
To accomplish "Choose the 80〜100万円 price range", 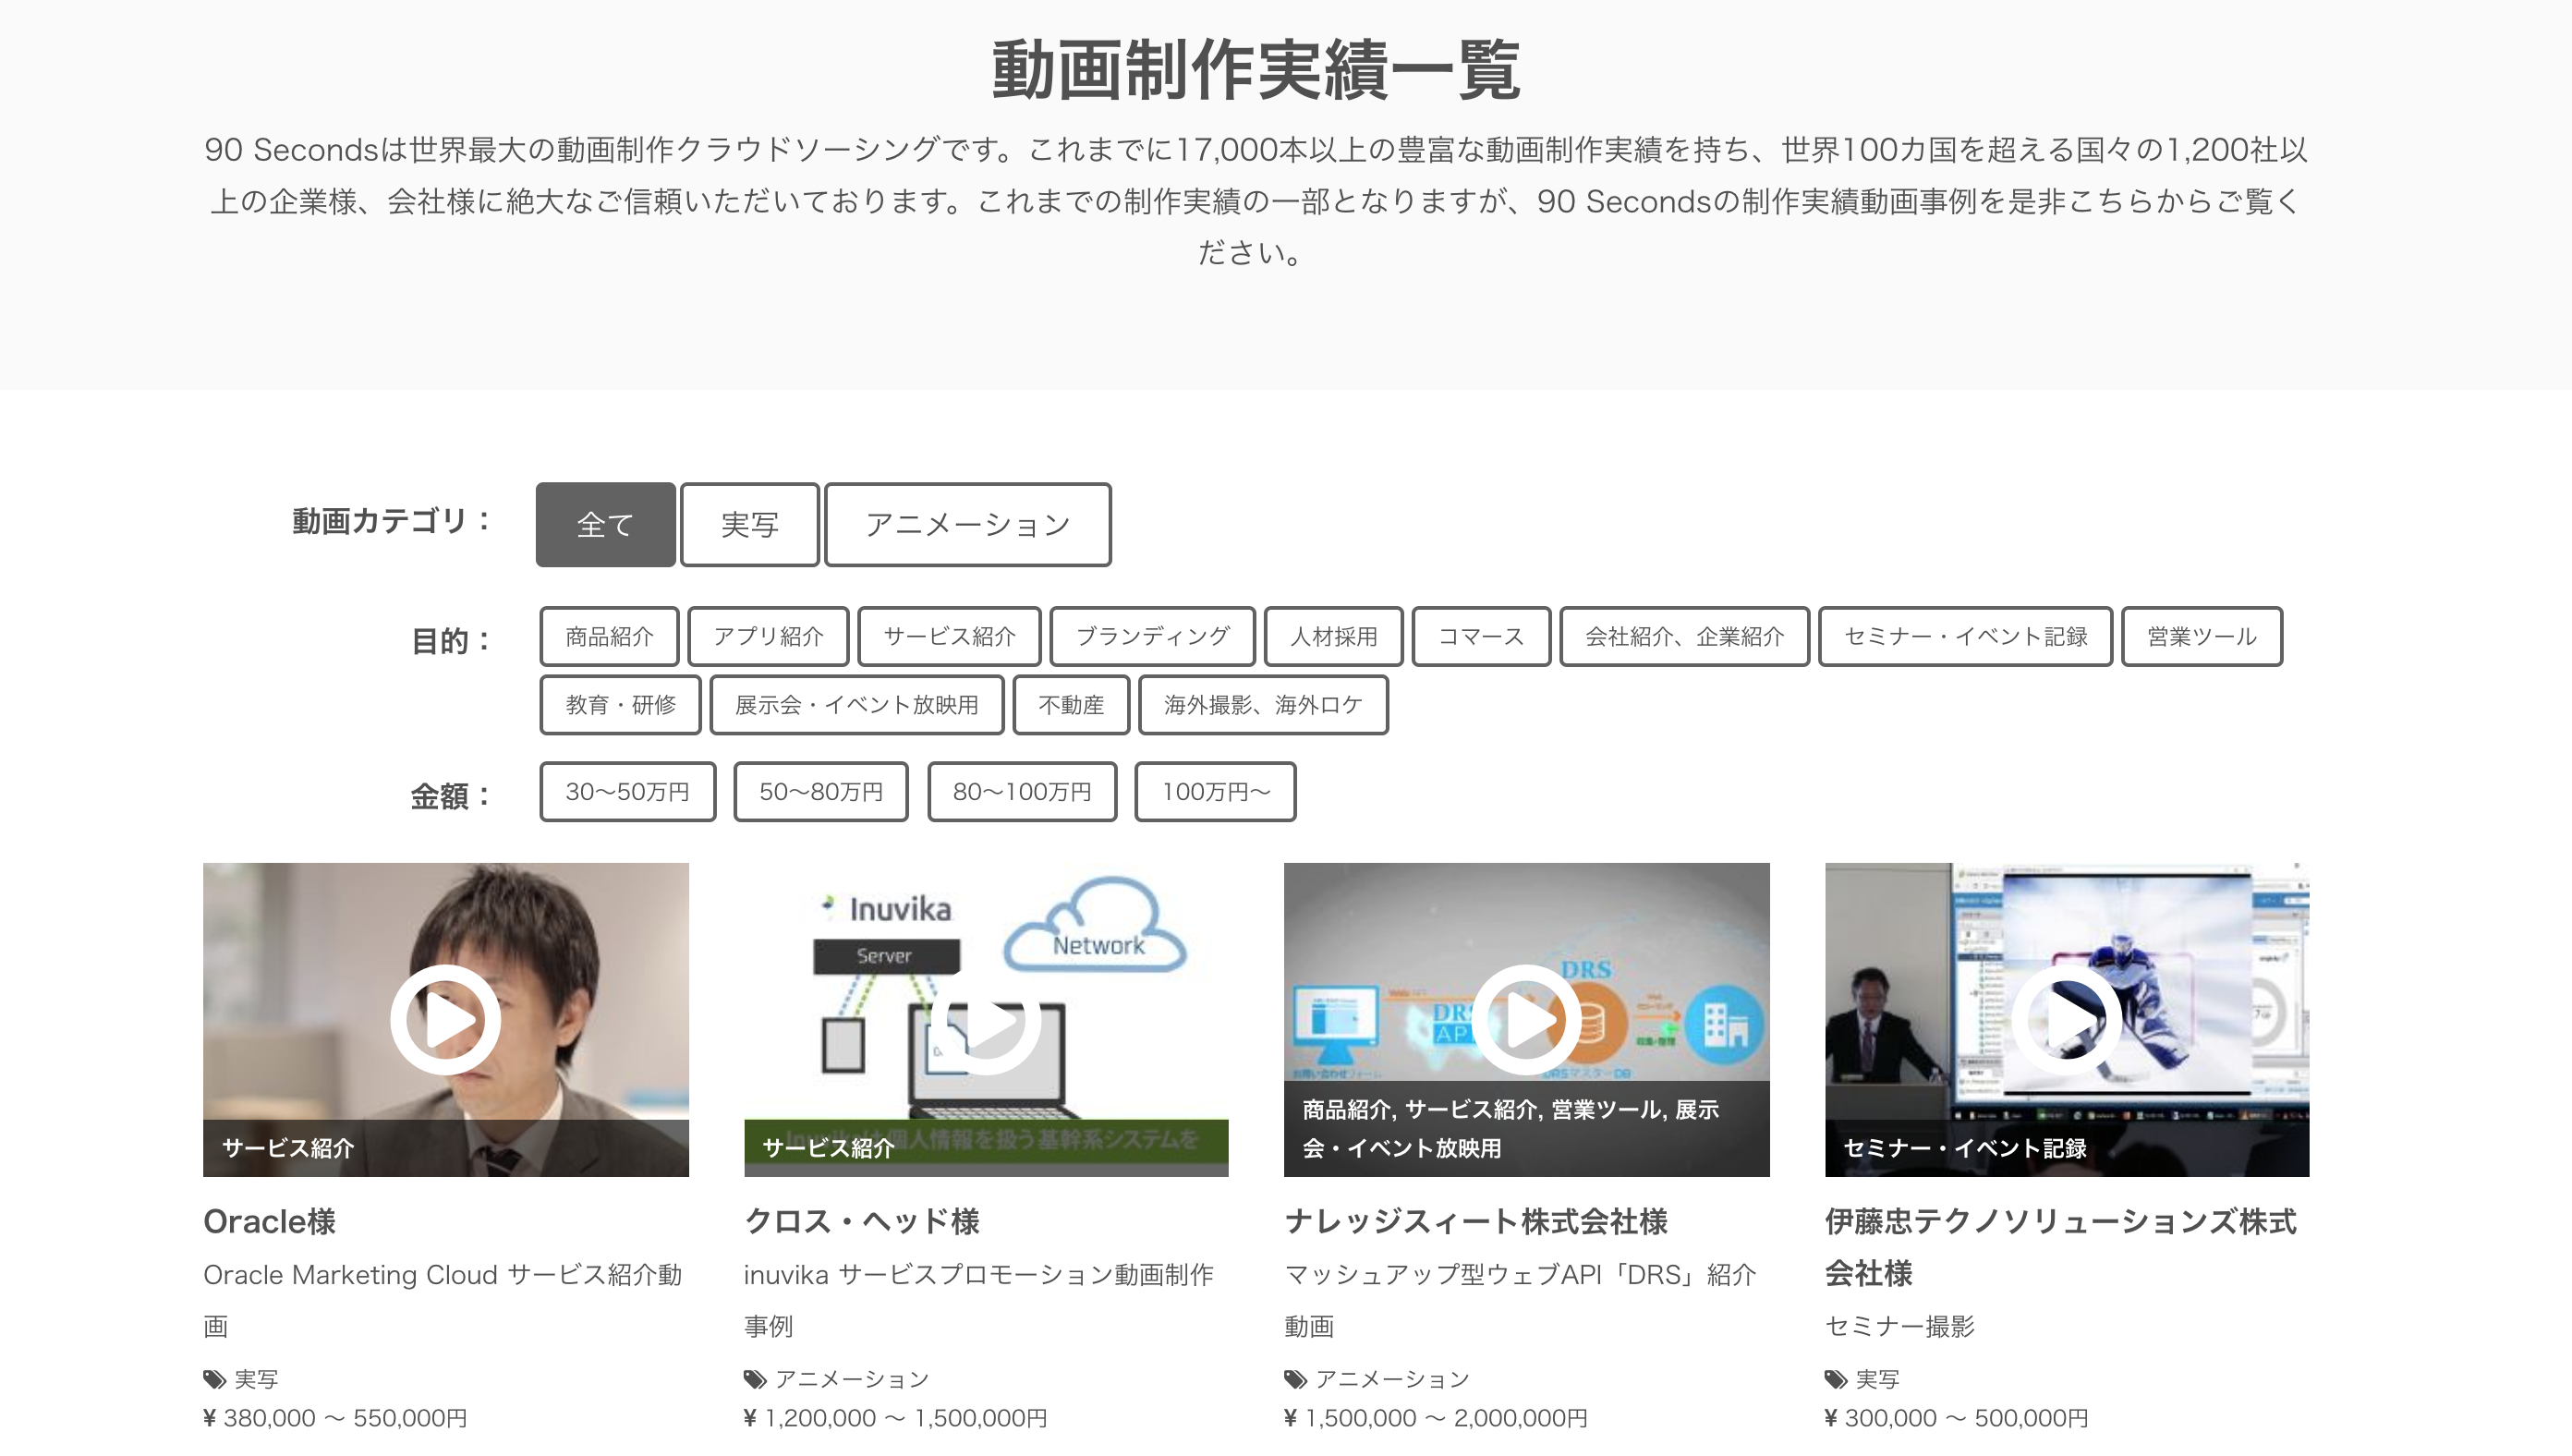I will (x=1022, y=792).
